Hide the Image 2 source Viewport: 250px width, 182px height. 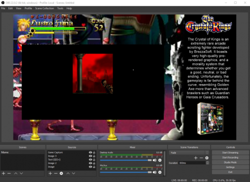pos(90,163)
